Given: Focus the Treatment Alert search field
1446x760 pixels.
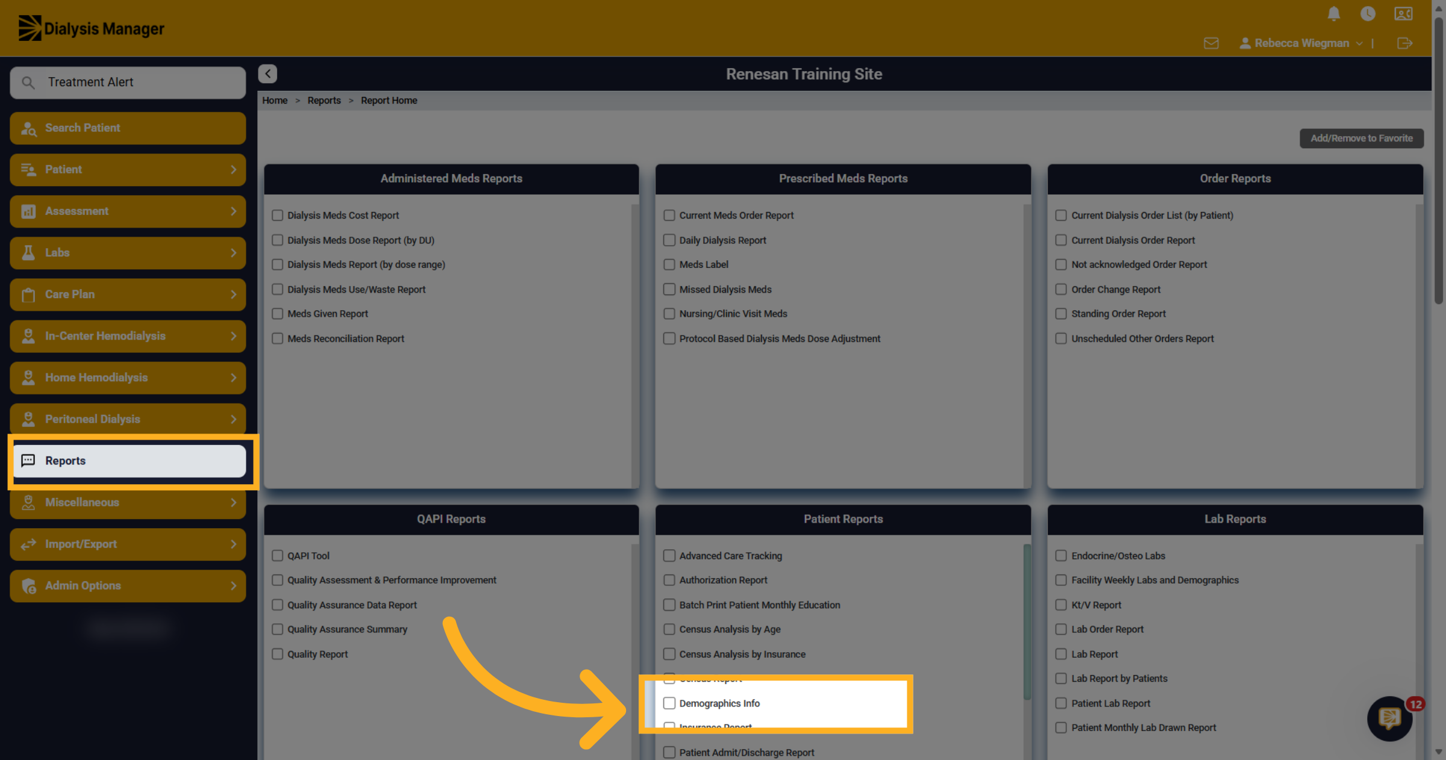Looking at the screenshot, I should [128, 83].
